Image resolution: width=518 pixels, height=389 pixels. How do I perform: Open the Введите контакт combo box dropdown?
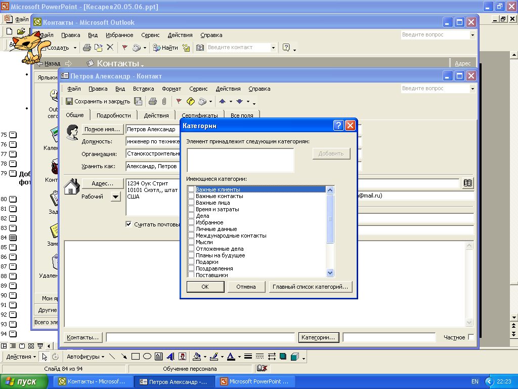tap(273, 48)
